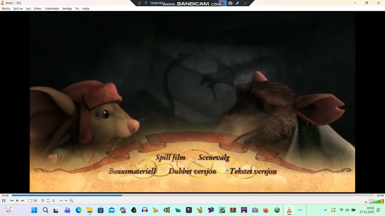Open Bandicam hamburger menu
The height and width of the screenshot is (216, 385).
click(x=140, y=3)
